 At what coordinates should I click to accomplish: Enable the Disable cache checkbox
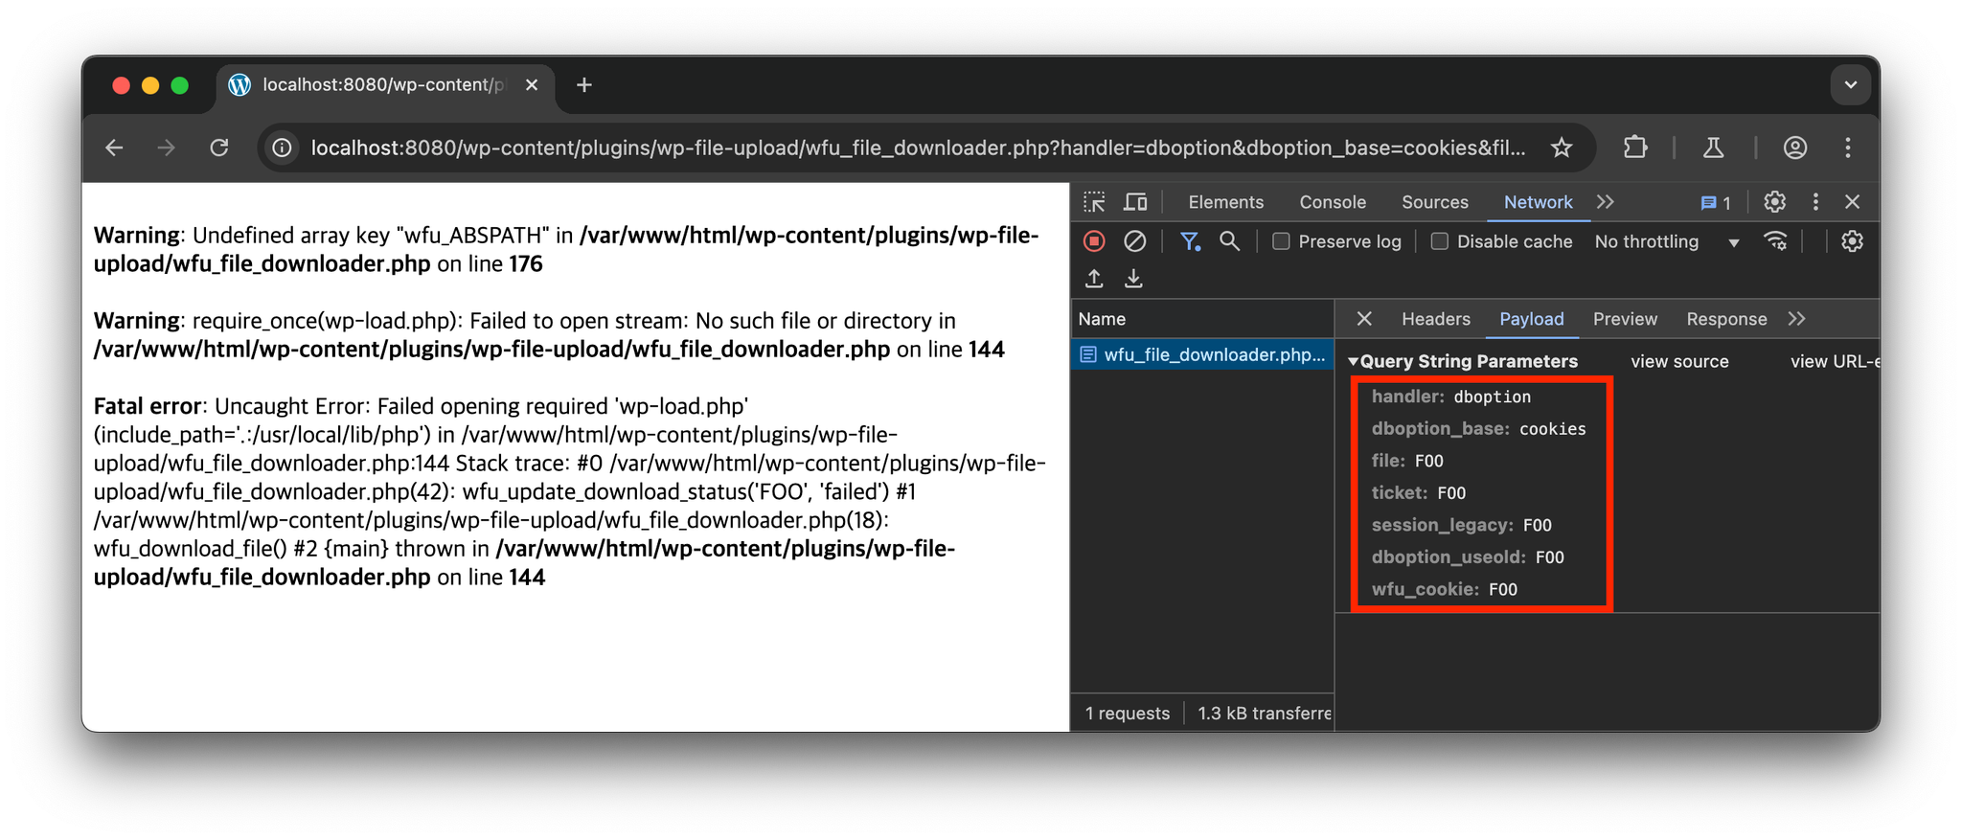pyautogui.click(x=1439, y=241)
